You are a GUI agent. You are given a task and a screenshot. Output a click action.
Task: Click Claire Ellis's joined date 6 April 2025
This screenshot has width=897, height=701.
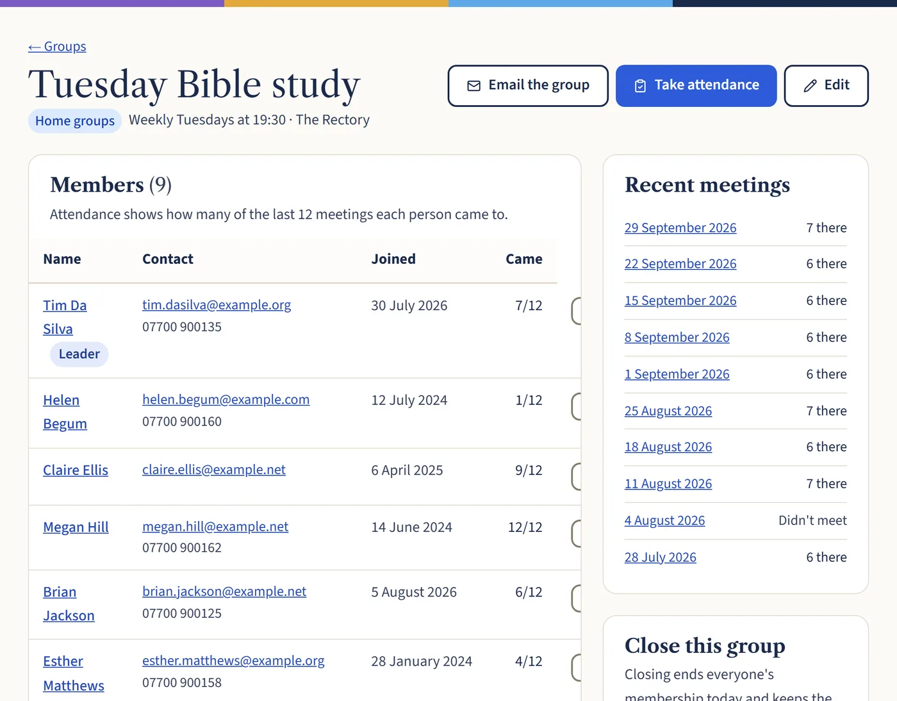407,470
